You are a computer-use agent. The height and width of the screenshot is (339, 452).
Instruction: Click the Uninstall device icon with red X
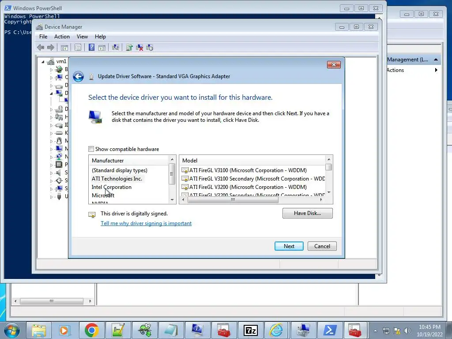tap(139, 48)
